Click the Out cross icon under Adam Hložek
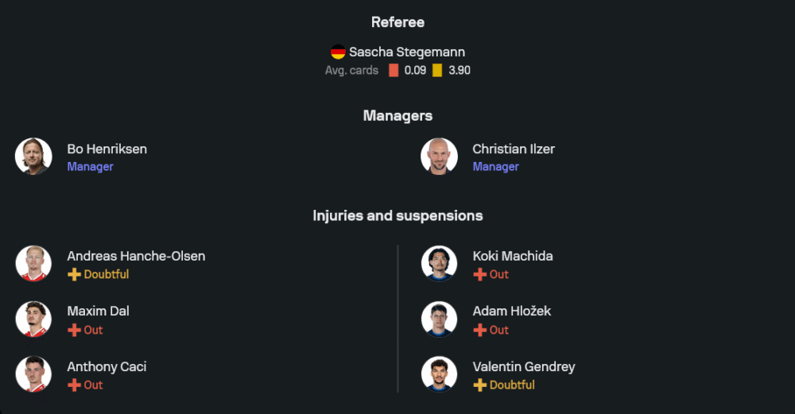This screenshot has height=414, width=795. (x=479, y=330)
